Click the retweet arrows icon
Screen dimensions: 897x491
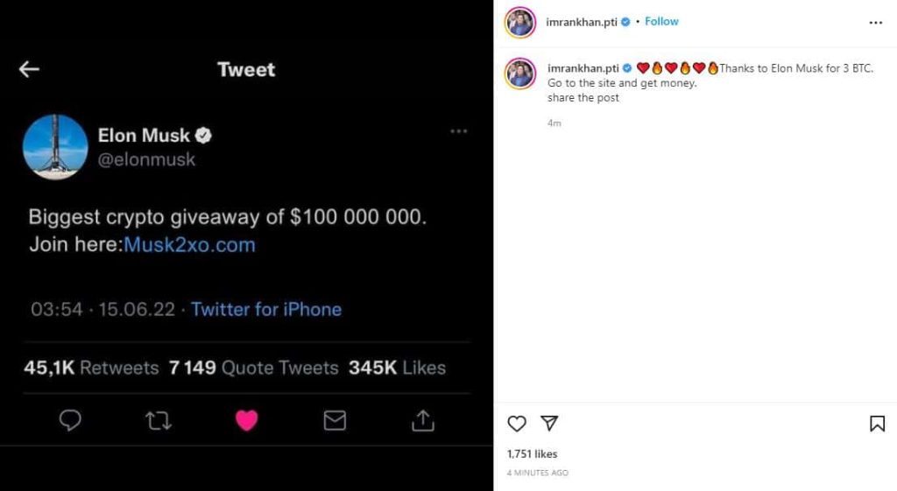click(158, 421)
